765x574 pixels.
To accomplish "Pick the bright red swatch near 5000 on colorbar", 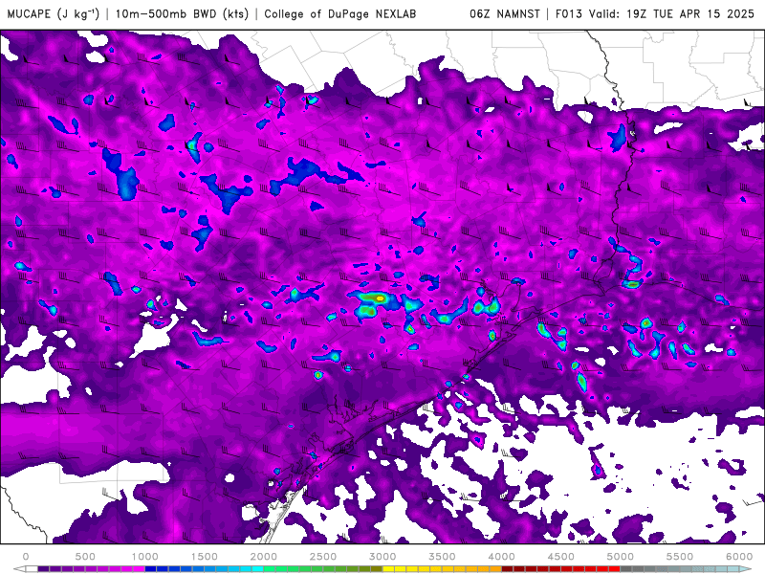I will [614, 569].
